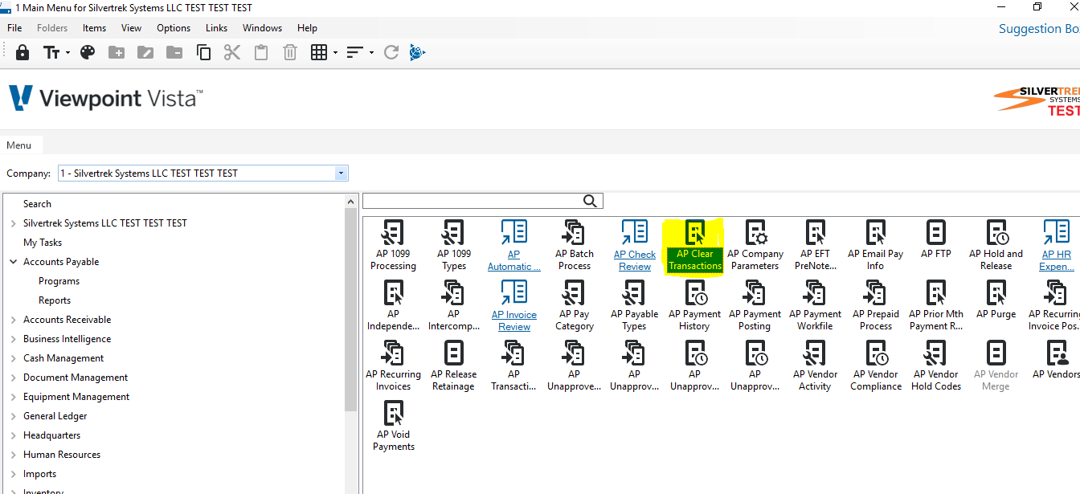1080x494 pixels.
Task: Open AP 1099 Processing
Action: tap(393, 245)
